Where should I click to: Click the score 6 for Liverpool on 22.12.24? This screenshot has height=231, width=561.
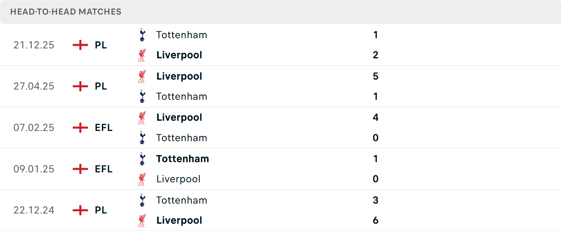coord(376,221)
